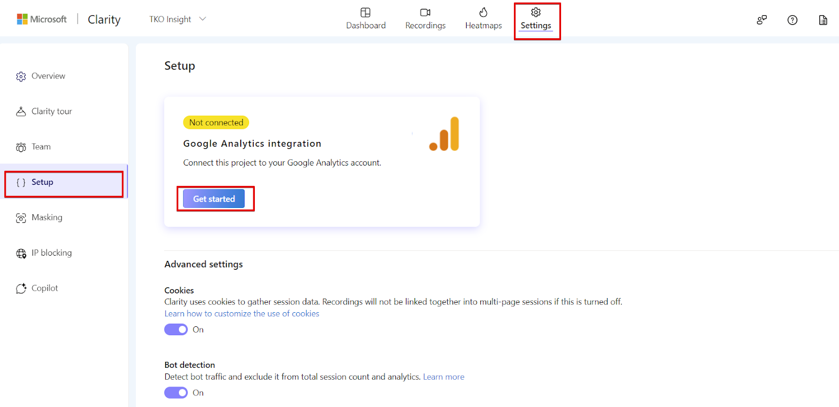839x407 pixels.
Task: Open 'Learn how to customize the use of cookies' link
Action: [x=242, y=314]
